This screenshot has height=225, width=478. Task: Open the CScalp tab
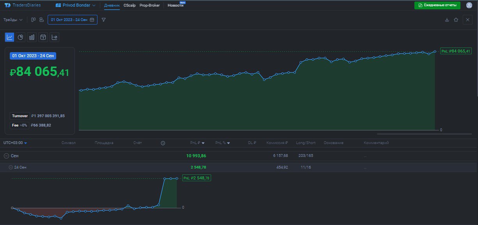(x=130, y=5)
